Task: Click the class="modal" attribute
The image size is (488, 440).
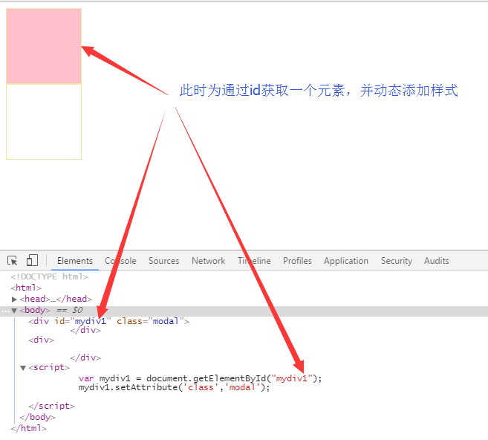Action: [150, 321]
